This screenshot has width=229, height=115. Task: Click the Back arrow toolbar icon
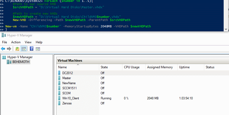click(x=3, y=49)
